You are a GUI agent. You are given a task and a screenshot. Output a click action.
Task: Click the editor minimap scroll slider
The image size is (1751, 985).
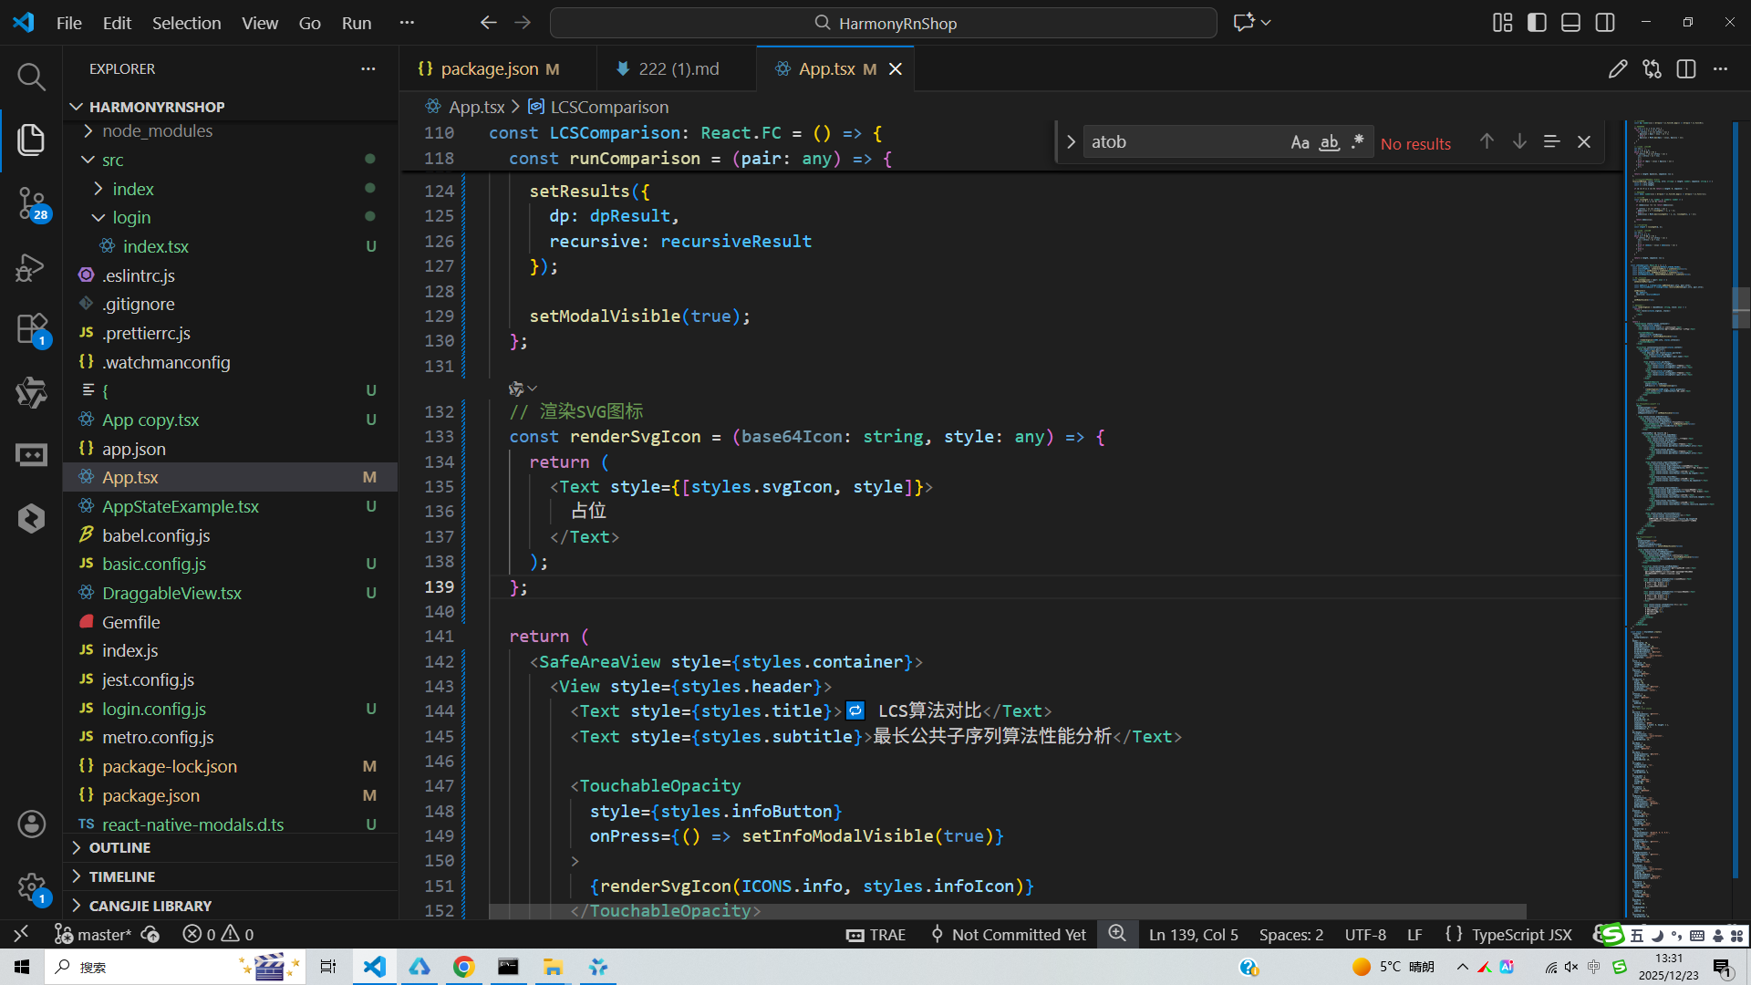(1740, 306)
